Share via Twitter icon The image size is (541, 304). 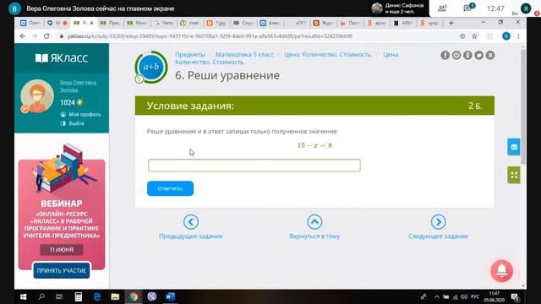(479, 55)
